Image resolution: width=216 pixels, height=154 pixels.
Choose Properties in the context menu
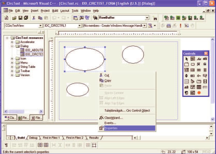click(127, 128)
